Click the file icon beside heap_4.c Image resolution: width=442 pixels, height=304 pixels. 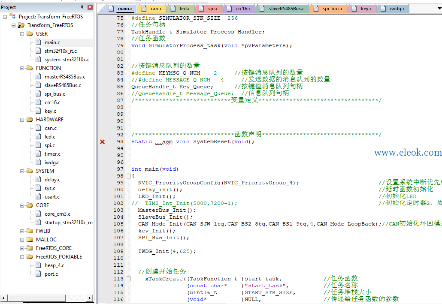click(38, 265)
